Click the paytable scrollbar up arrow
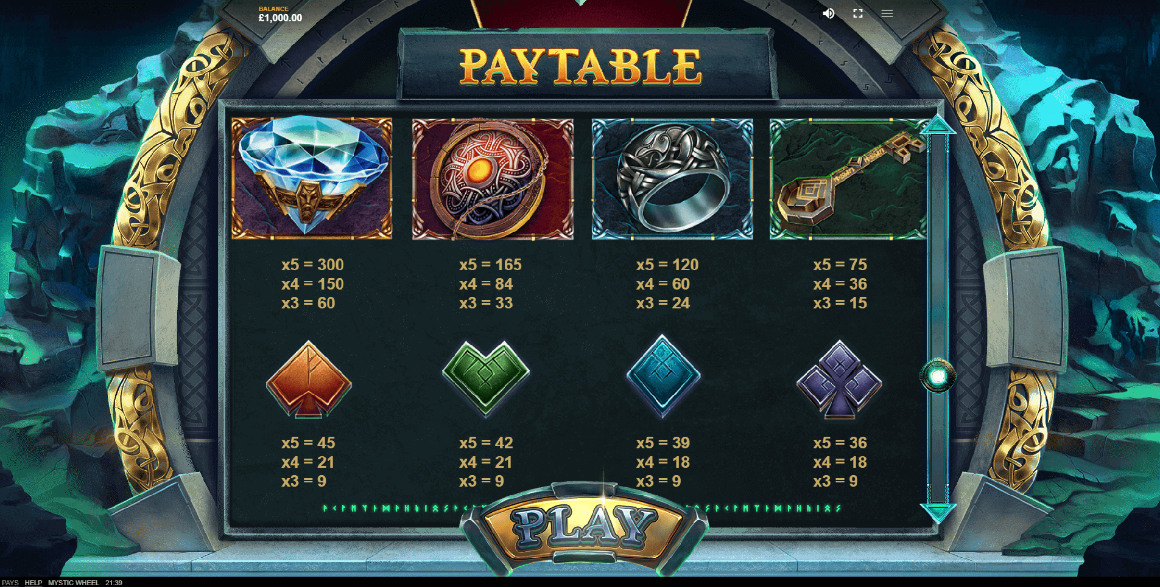1160x587 pixels. coord(938,125)
